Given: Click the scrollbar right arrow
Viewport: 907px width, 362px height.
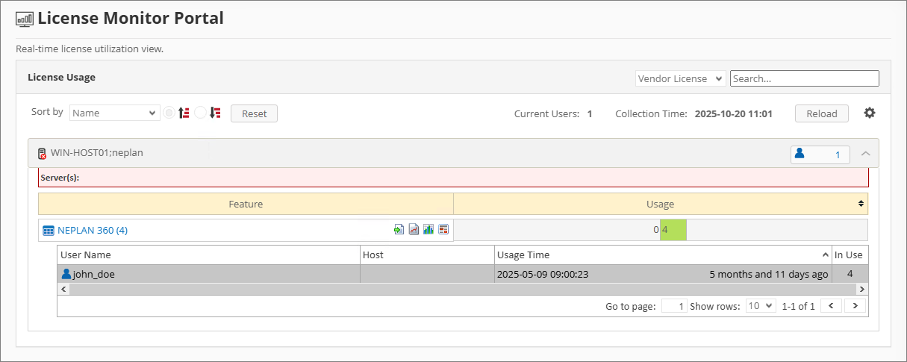Looking at the screenshot, I should click(x=861, y=289).
